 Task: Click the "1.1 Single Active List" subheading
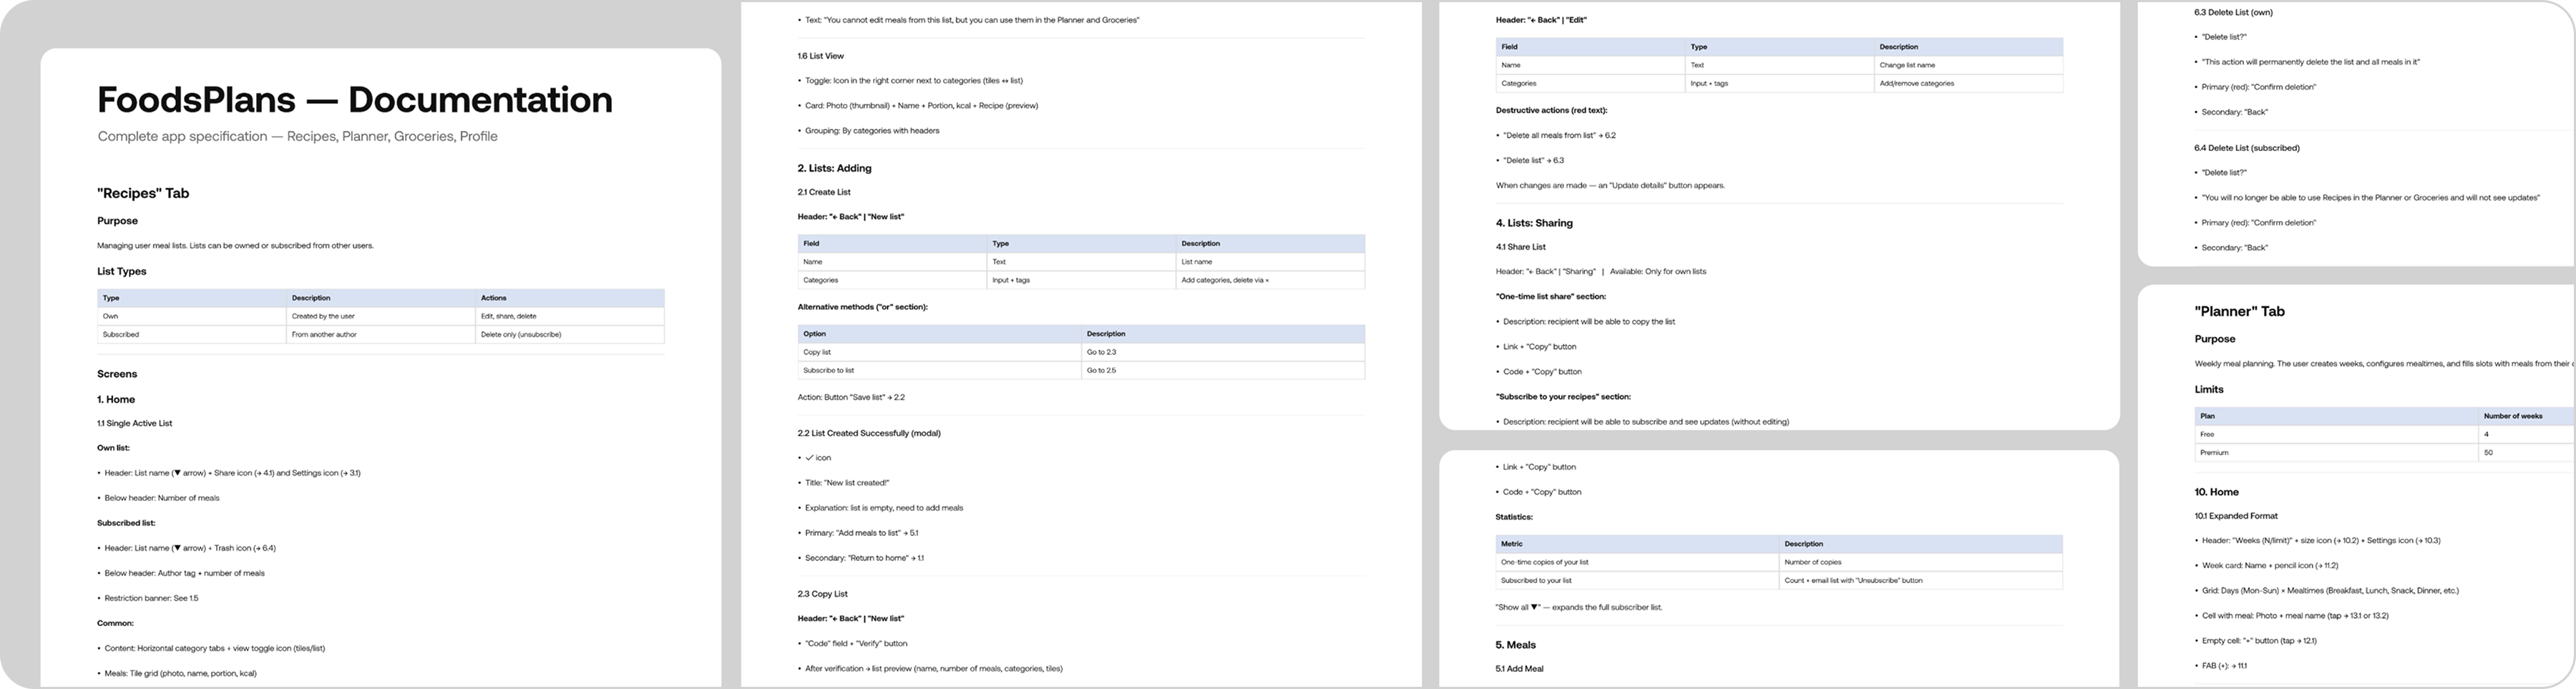pos(135,423)
